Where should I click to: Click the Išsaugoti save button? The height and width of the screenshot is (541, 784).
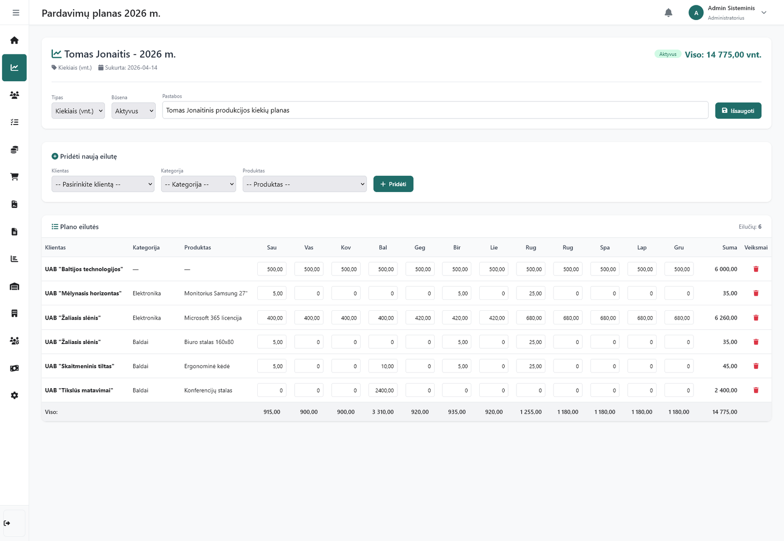pos(738,111)
